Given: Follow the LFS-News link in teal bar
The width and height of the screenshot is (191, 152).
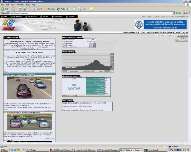Looking at the screenshot, I should coord(31,74).
